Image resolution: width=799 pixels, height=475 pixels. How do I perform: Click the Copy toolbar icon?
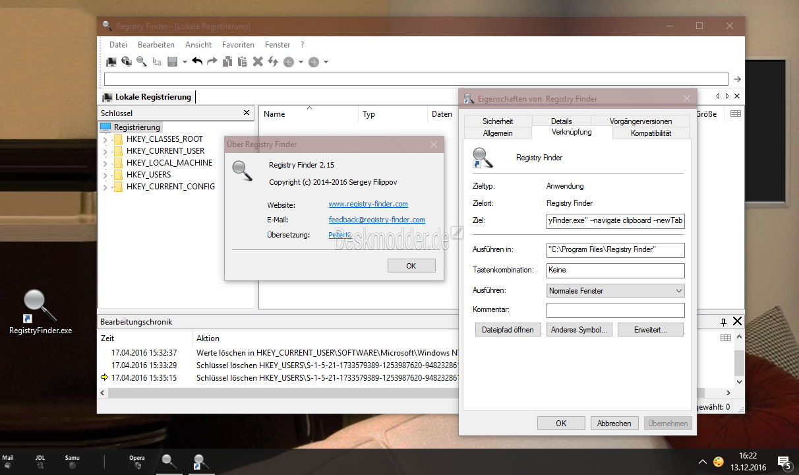(227, 61)
